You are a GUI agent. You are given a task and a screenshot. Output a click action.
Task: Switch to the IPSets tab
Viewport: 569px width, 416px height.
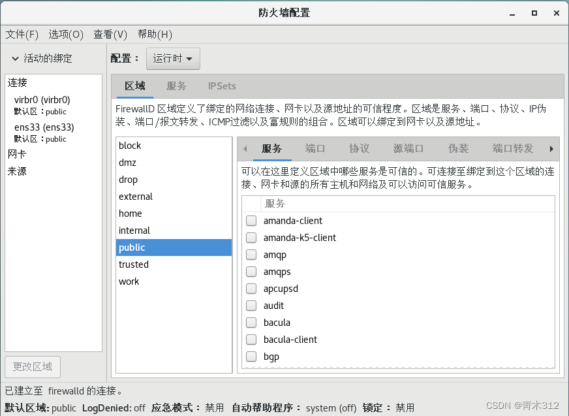point(222,86)
